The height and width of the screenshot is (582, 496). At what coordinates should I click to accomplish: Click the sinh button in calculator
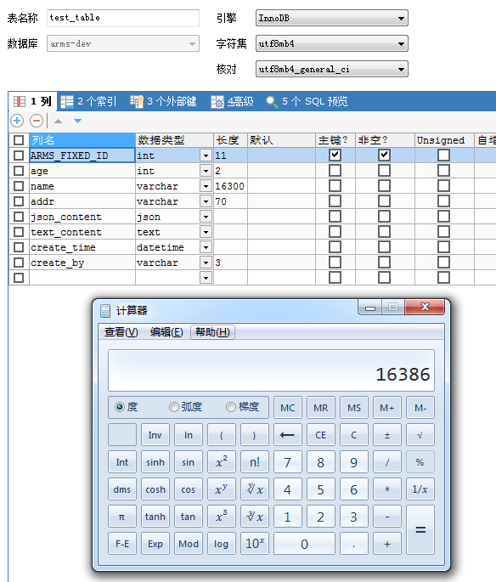click(155, 462)
